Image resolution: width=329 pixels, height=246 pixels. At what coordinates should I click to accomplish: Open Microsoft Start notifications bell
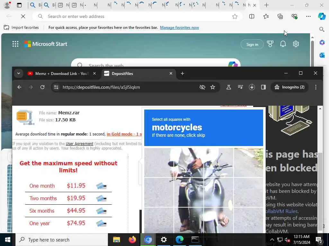[x=283, y=44]
